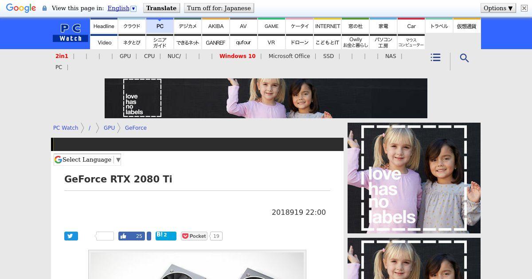Click the GeForce breadcrumb link
This screenshot has height=279, width=532.
pos(136,128)
